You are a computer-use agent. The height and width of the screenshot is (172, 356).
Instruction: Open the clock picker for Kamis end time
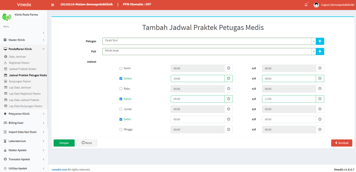(x=320, y=99)
